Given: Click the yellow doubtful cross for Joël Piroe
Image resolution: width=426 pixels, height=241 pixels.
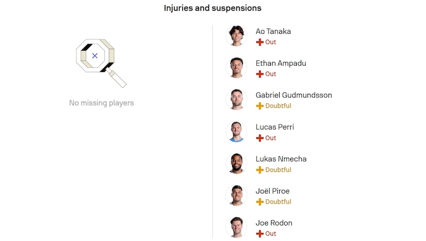Looking at the screenshot, I should [x=260, y=202].
